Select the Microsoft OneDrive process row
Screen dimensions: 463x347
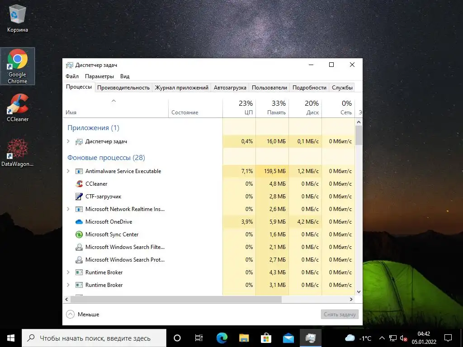(x=209, y=222)
